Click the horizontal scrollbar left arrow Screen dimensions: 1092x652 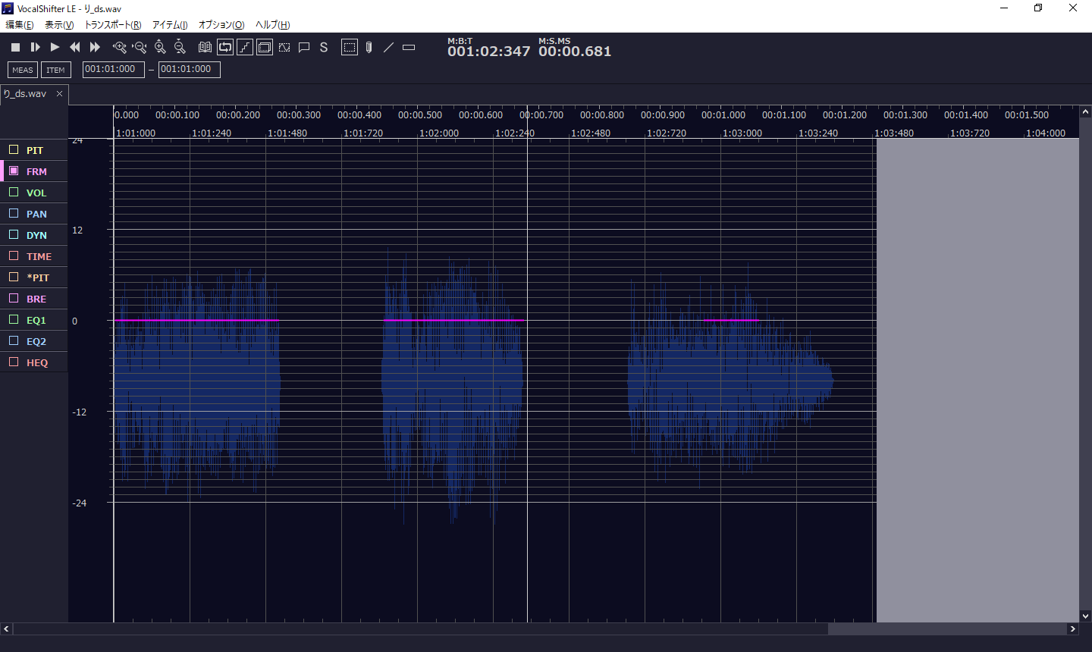click(6, 628)
